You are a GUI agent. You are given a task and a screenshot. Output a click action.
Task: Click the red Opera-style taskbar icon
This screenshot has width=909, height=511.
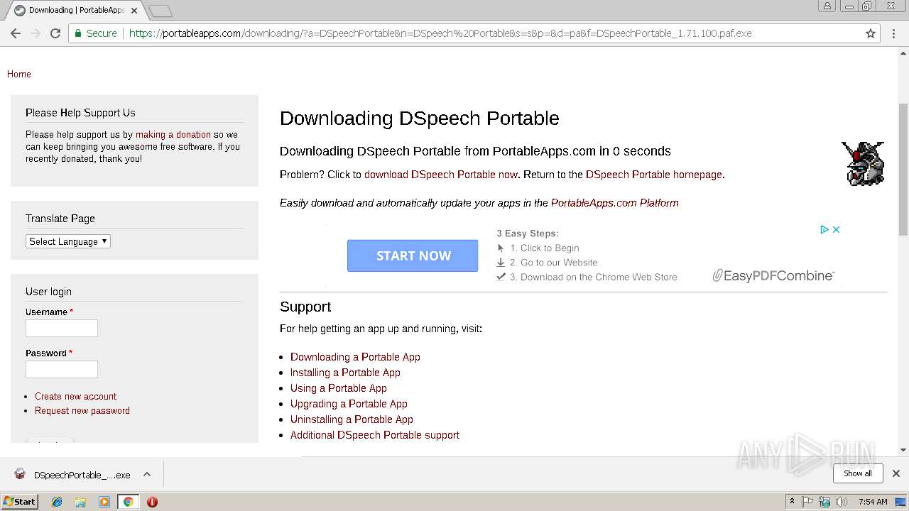152,502
